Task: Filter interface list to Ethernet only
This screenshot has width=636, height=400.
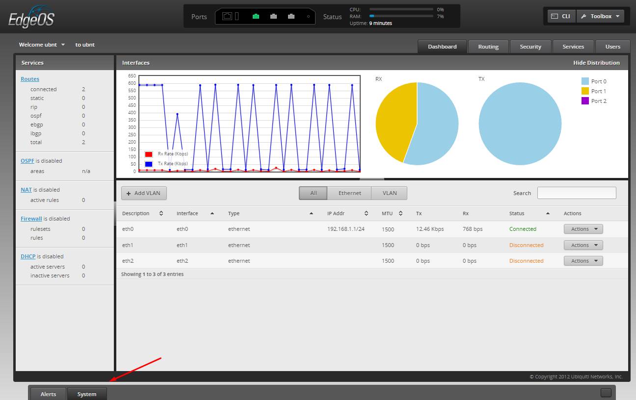Action: (349, 193)
